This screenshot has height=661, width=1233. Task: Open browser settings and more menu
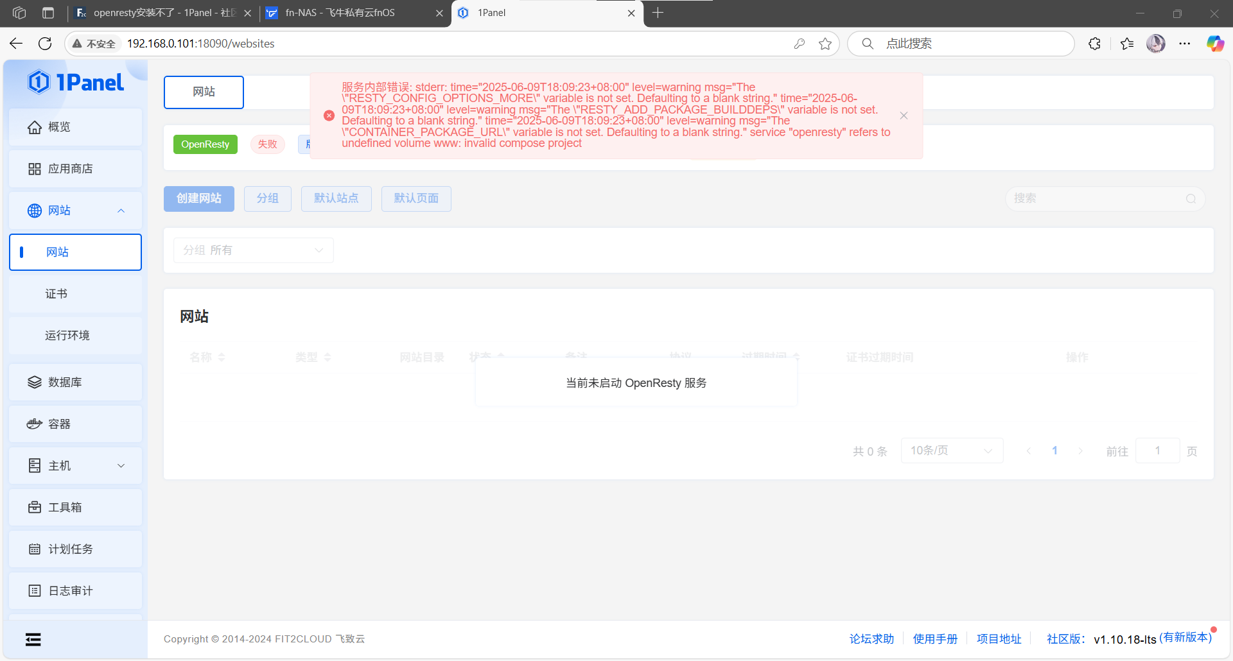tap(1185, 44)
